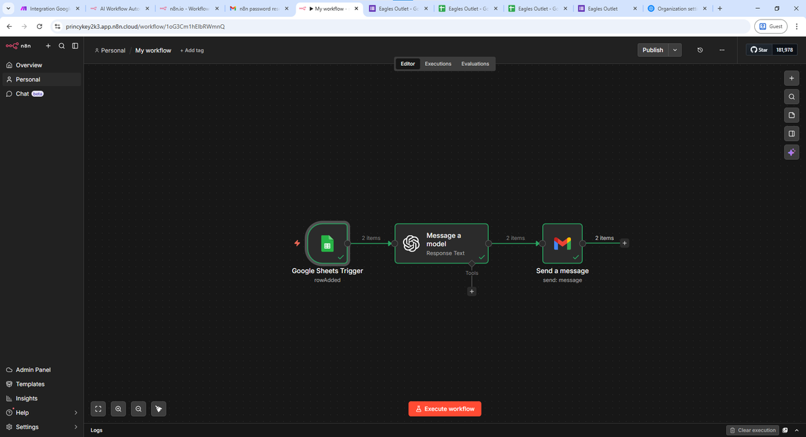Open the browser tab list chevron
The image size is (806, 437).
[7, 9]
